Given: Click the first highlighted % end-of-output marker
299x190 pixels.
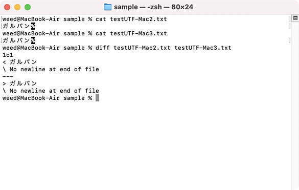Looking at the screenshot, I should coord(33,26).
